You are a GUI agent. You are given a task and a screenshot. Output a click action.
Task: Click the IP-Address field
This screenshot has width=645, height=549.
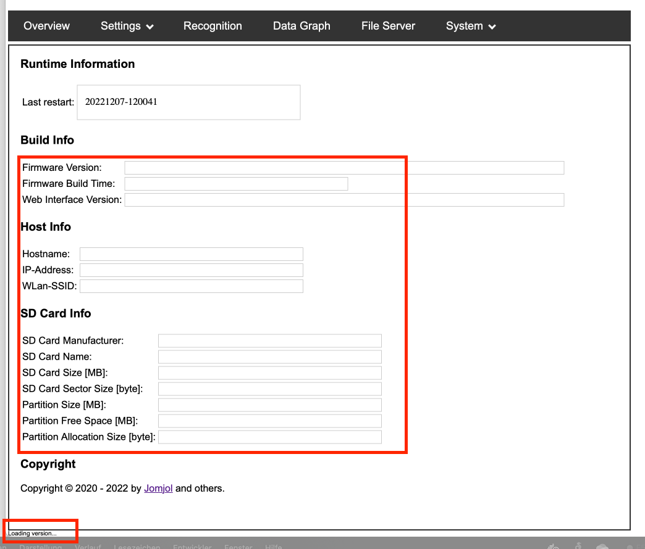(x=192, y=270)
